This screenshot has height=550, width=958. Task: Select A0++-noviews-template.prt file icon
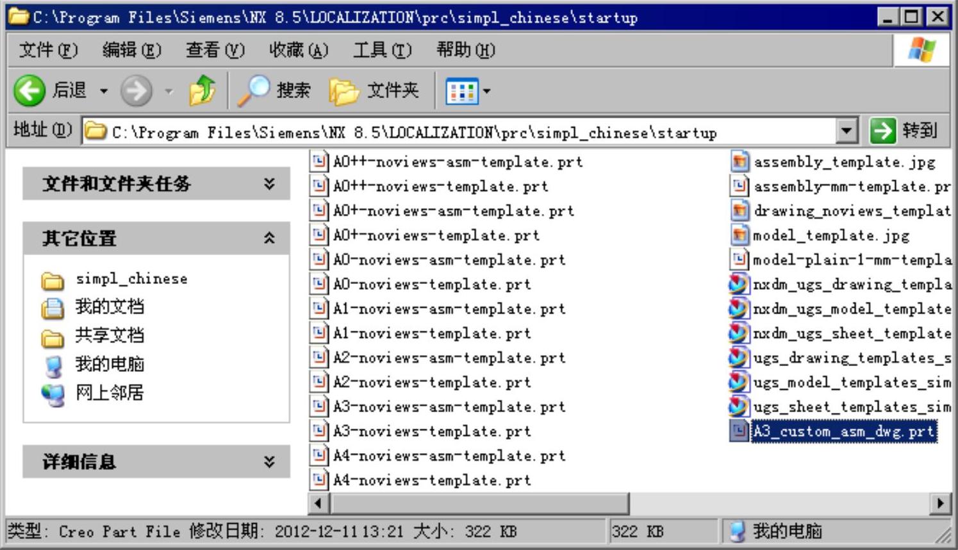point(319,186)
